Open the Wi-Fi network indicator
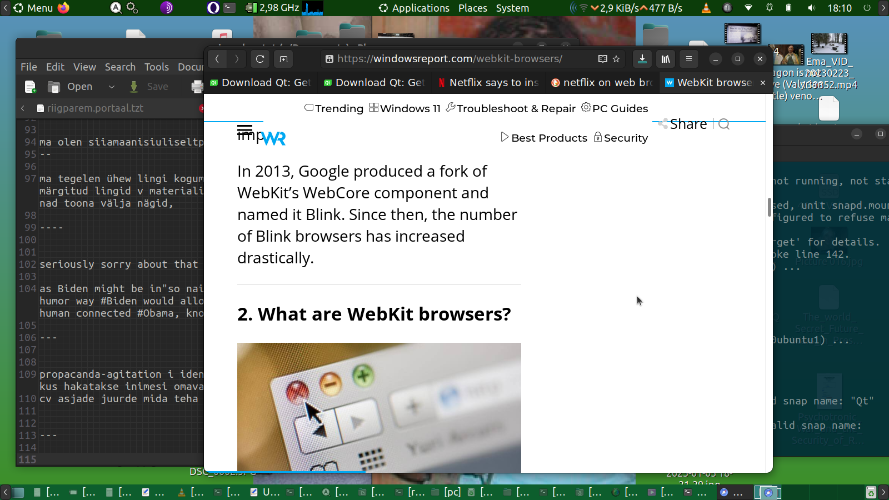The height and width of the screenshot is (500, 889). (748, 8)
